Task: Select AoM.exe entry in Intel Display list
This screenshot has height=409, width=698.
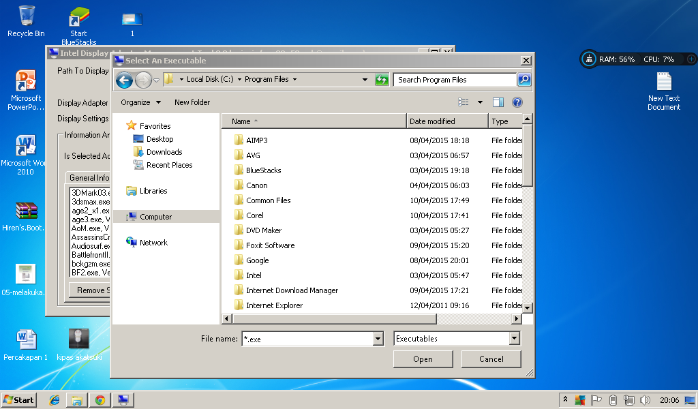Action: [91, 228]
